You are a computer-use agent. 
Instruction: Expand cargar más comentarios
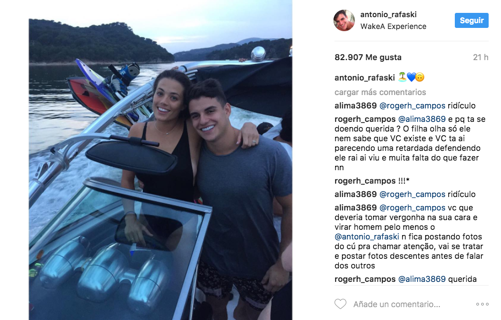[380, 92]
